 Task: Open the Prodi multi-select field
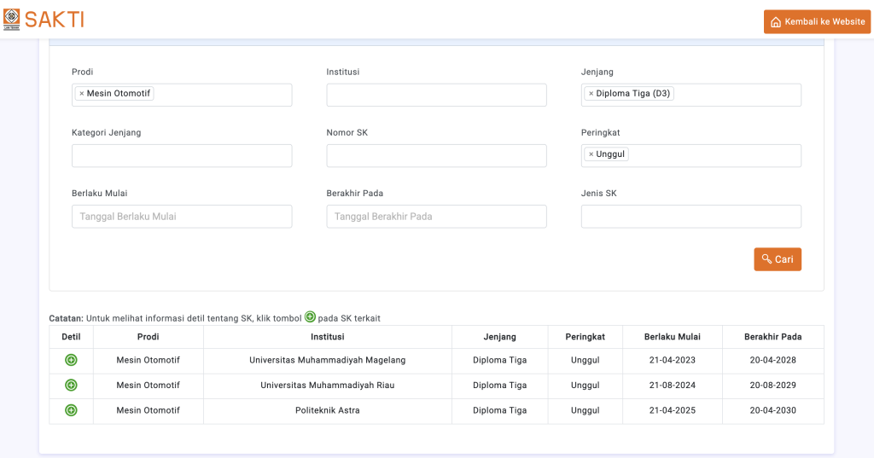222,95
